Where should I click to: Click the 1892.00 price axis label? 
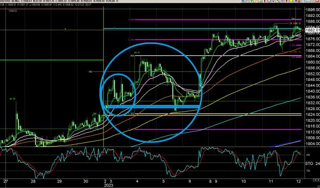[x=312, y=15]
